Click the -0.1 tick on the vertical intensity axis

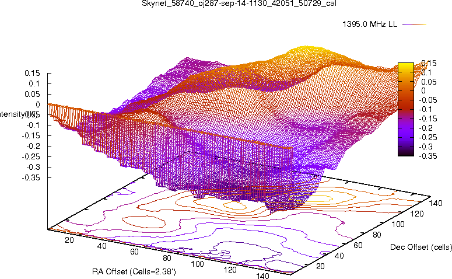tap(33, 125)
